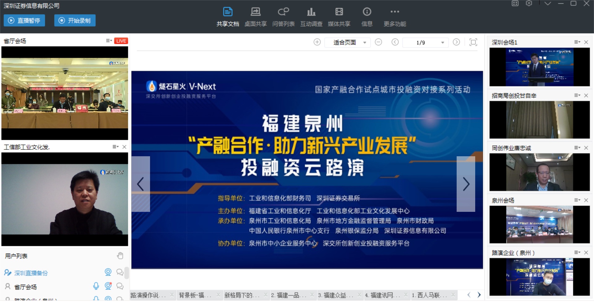The height and width of the screenshot is (302, 594).
Task: Close the 背景板-福... document tab
Action: tap(218, 295)
